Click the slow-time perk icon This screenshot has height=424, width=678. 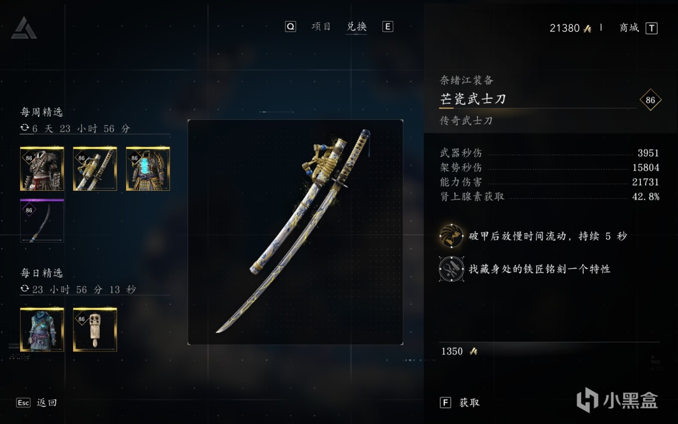tap(451, 236)
